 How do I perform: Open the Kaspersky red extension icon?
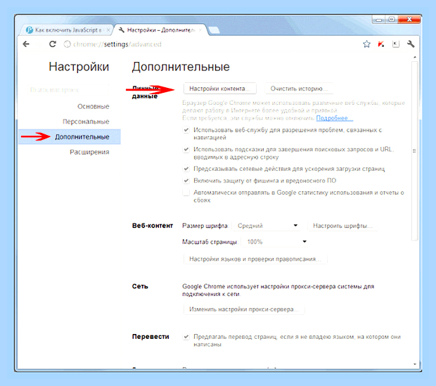pyautogui.click(x=381, y=44)
